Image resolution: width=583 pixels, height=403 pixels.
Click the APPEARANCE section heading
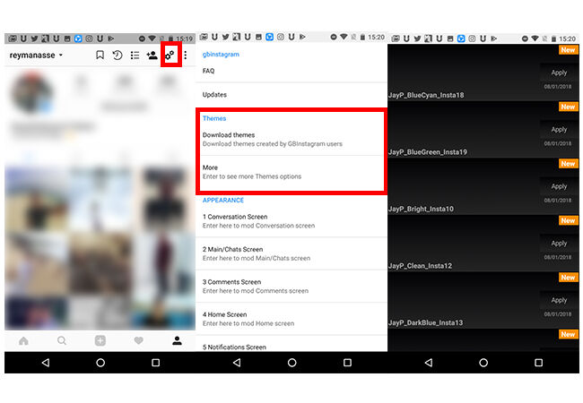(223, 200)
